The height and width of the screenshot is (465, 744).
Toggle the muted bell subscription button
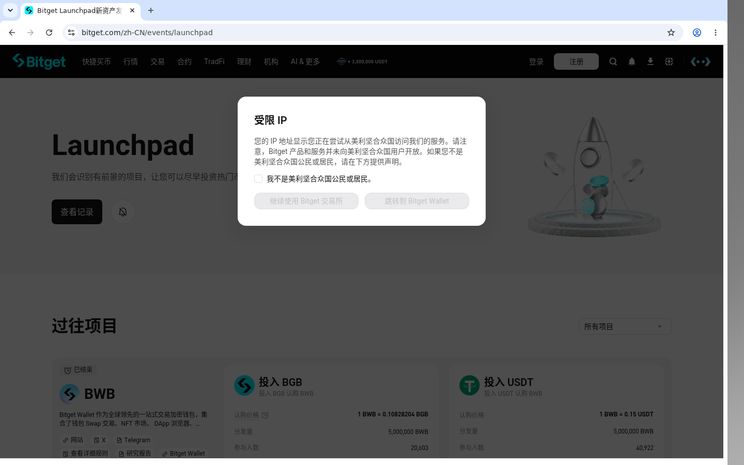point(123,212)
